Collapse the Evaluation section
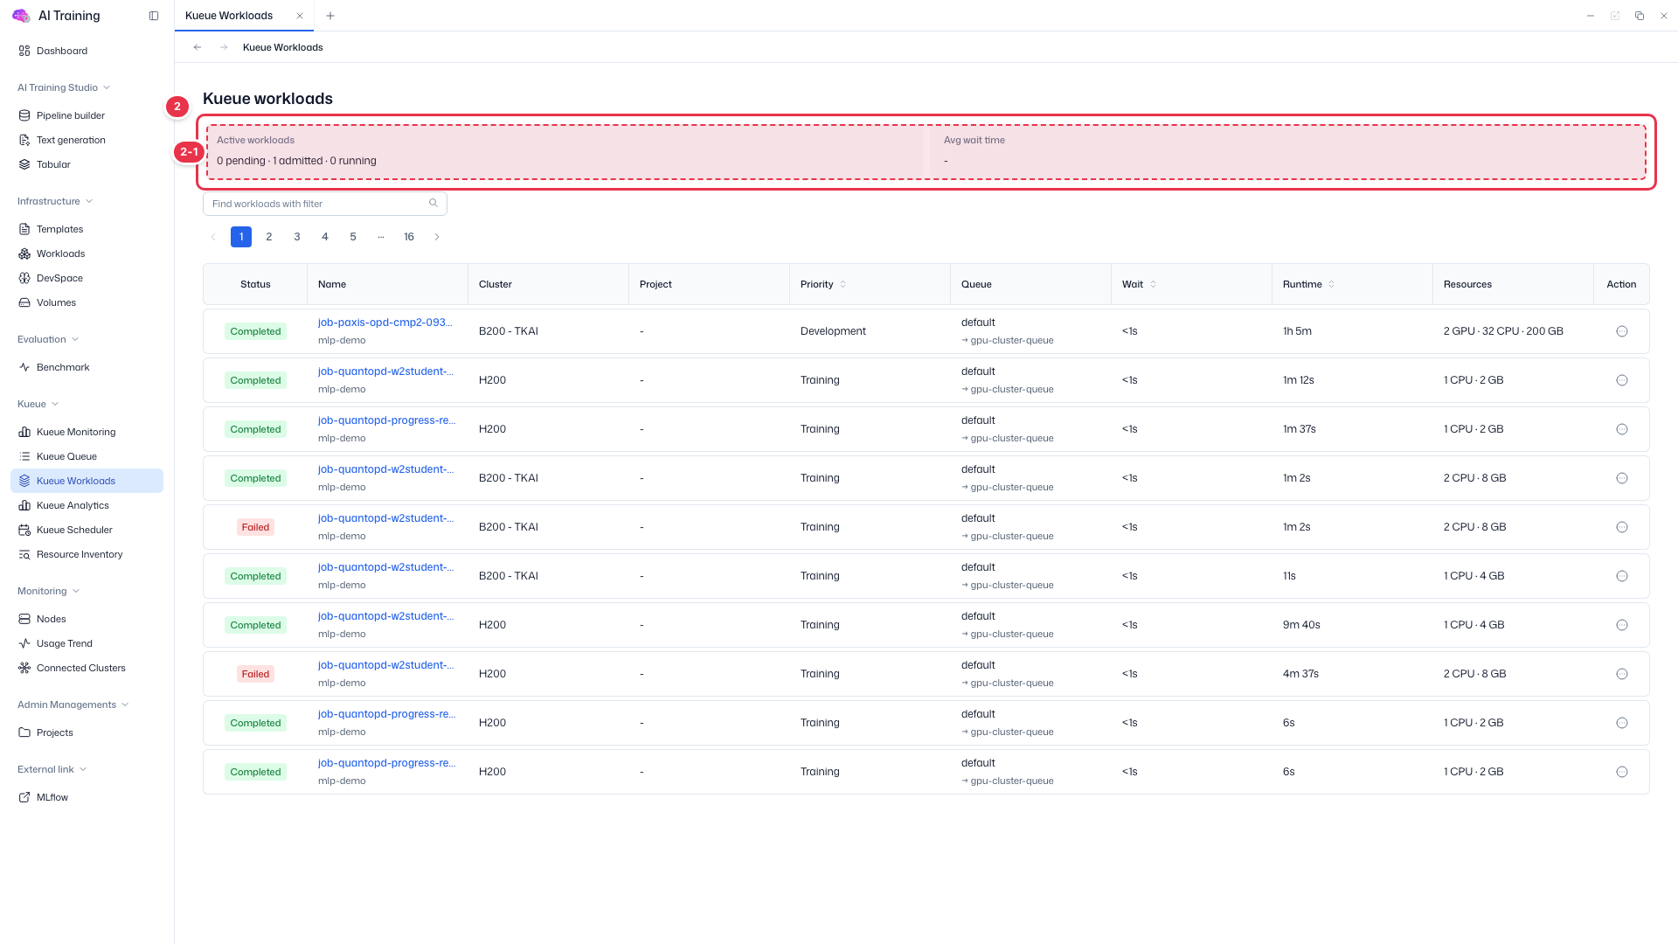 (x=48, y=339)
